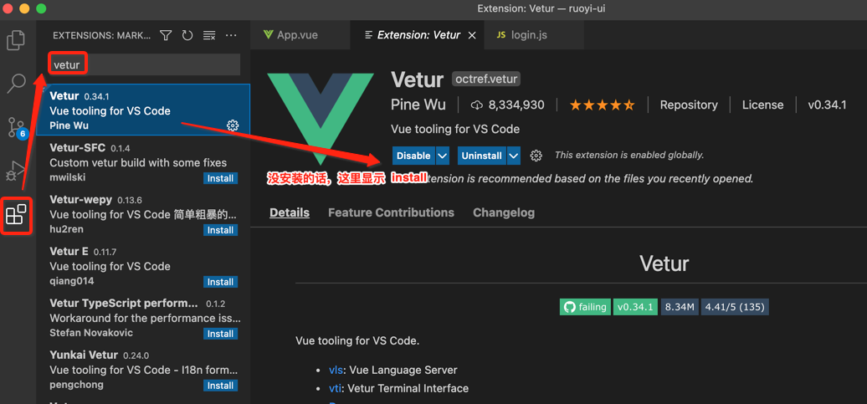The height and width of the screenshot is (404, 867).
Task: Select Yunkai Vetur in extensions list
Action: 143,370
